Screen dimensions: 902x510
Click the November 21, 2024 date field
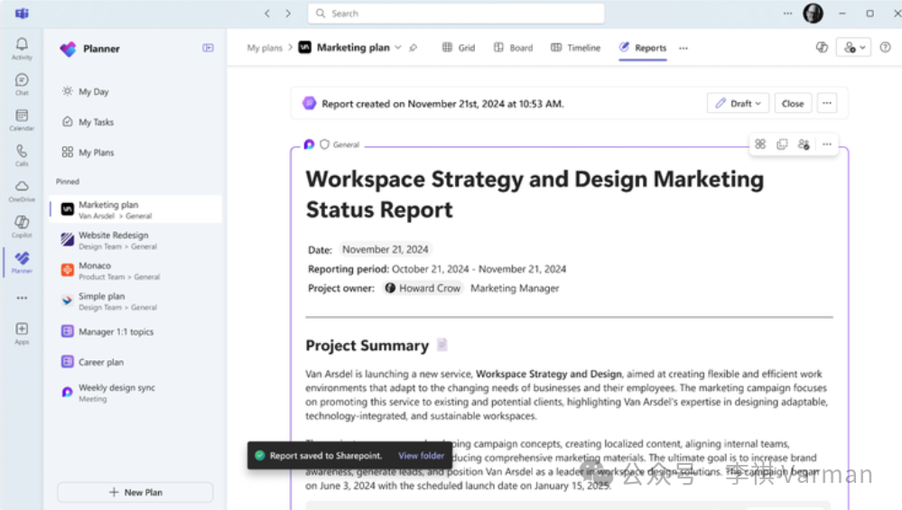pos(386,249)
